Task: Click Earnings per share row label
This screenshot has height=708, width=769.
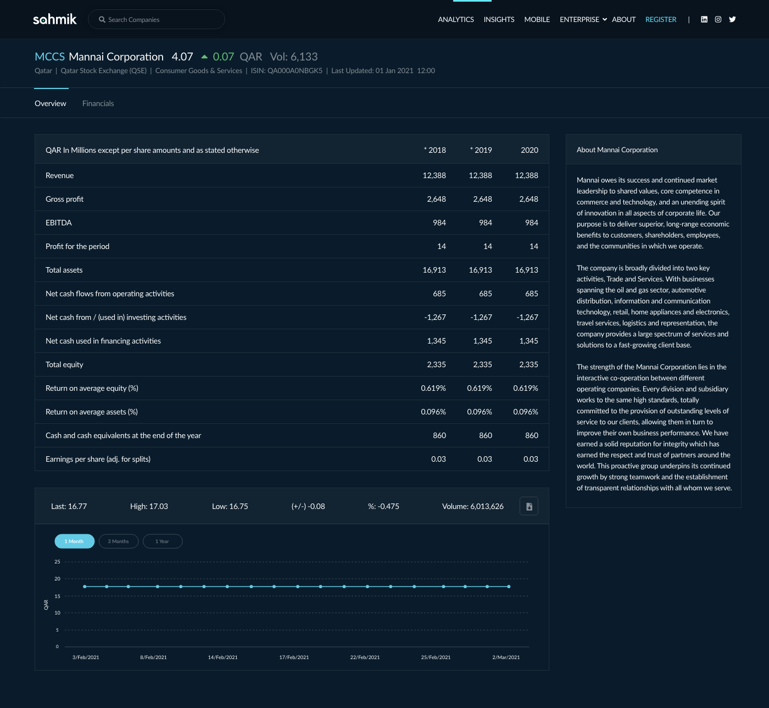Action: pos(98,459)
